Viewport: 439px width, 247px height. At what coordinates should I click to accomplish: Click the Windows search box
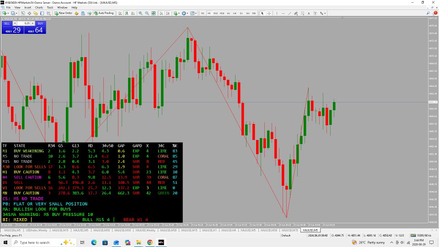[x=44, y=242]
